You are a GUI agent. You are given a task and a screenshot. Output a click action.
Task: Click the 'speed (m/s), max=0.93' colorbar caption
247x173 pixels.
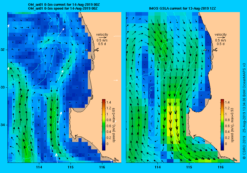tap(232, 125)
